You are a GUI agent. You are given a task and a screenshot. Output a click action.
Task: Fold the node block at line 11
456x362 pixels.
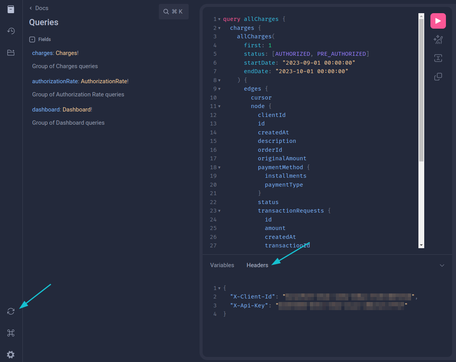219,106
